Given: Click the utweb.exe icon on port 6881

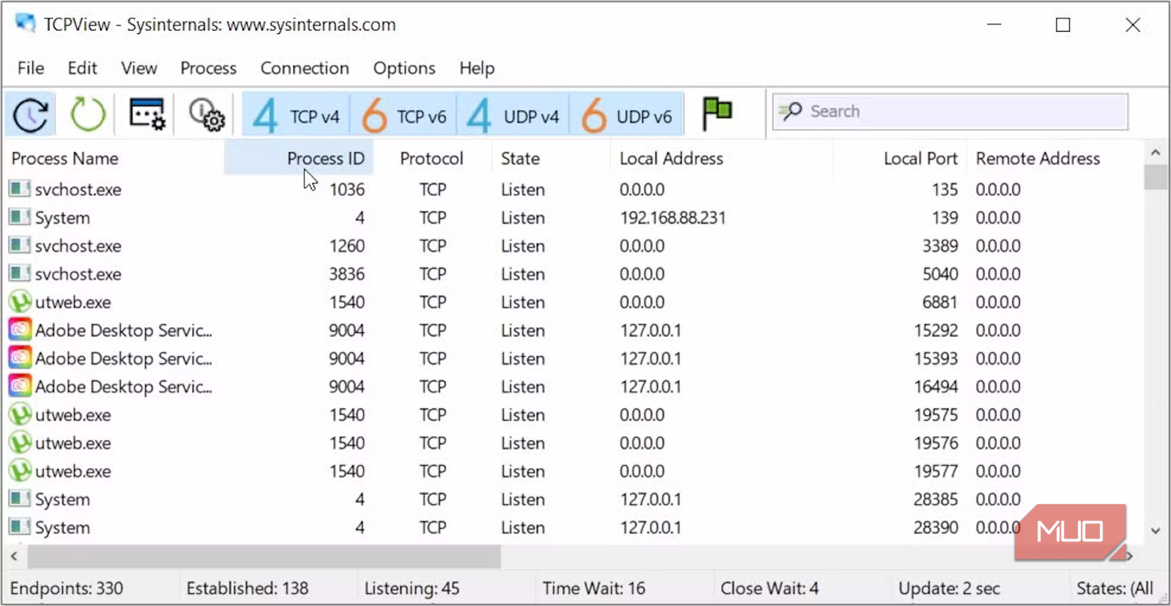Looking at the screenshot, I should [19, 302].
